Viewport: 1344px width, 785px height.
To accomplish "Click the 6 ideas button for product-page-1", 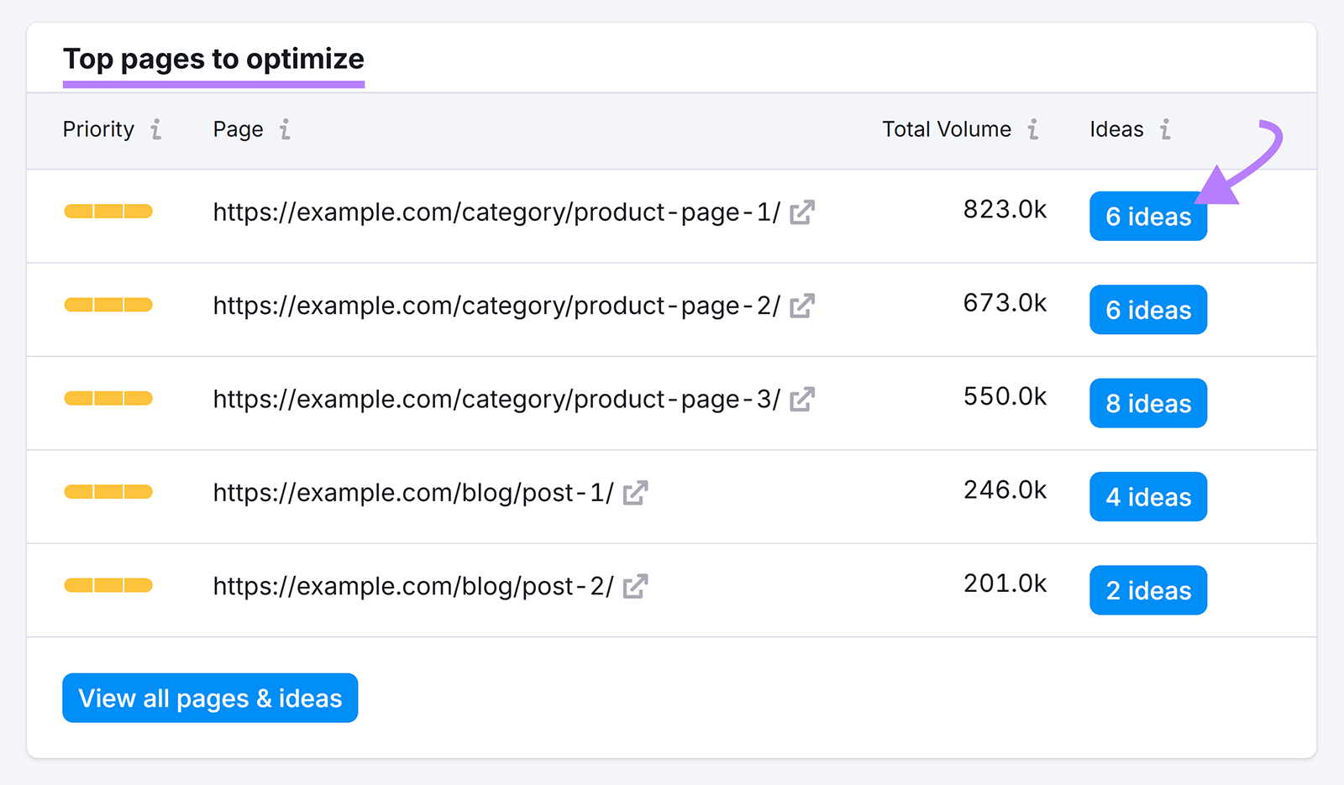I will pyautogui.click(x=1147, y=217).
